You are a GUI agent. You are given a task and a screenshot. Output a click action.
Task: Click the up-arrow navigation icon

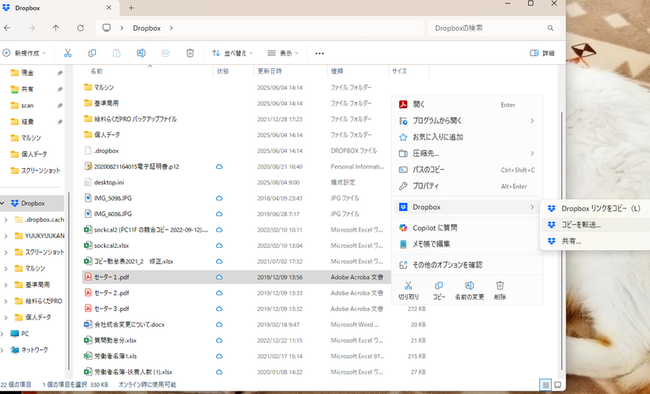tap(55, 28)
